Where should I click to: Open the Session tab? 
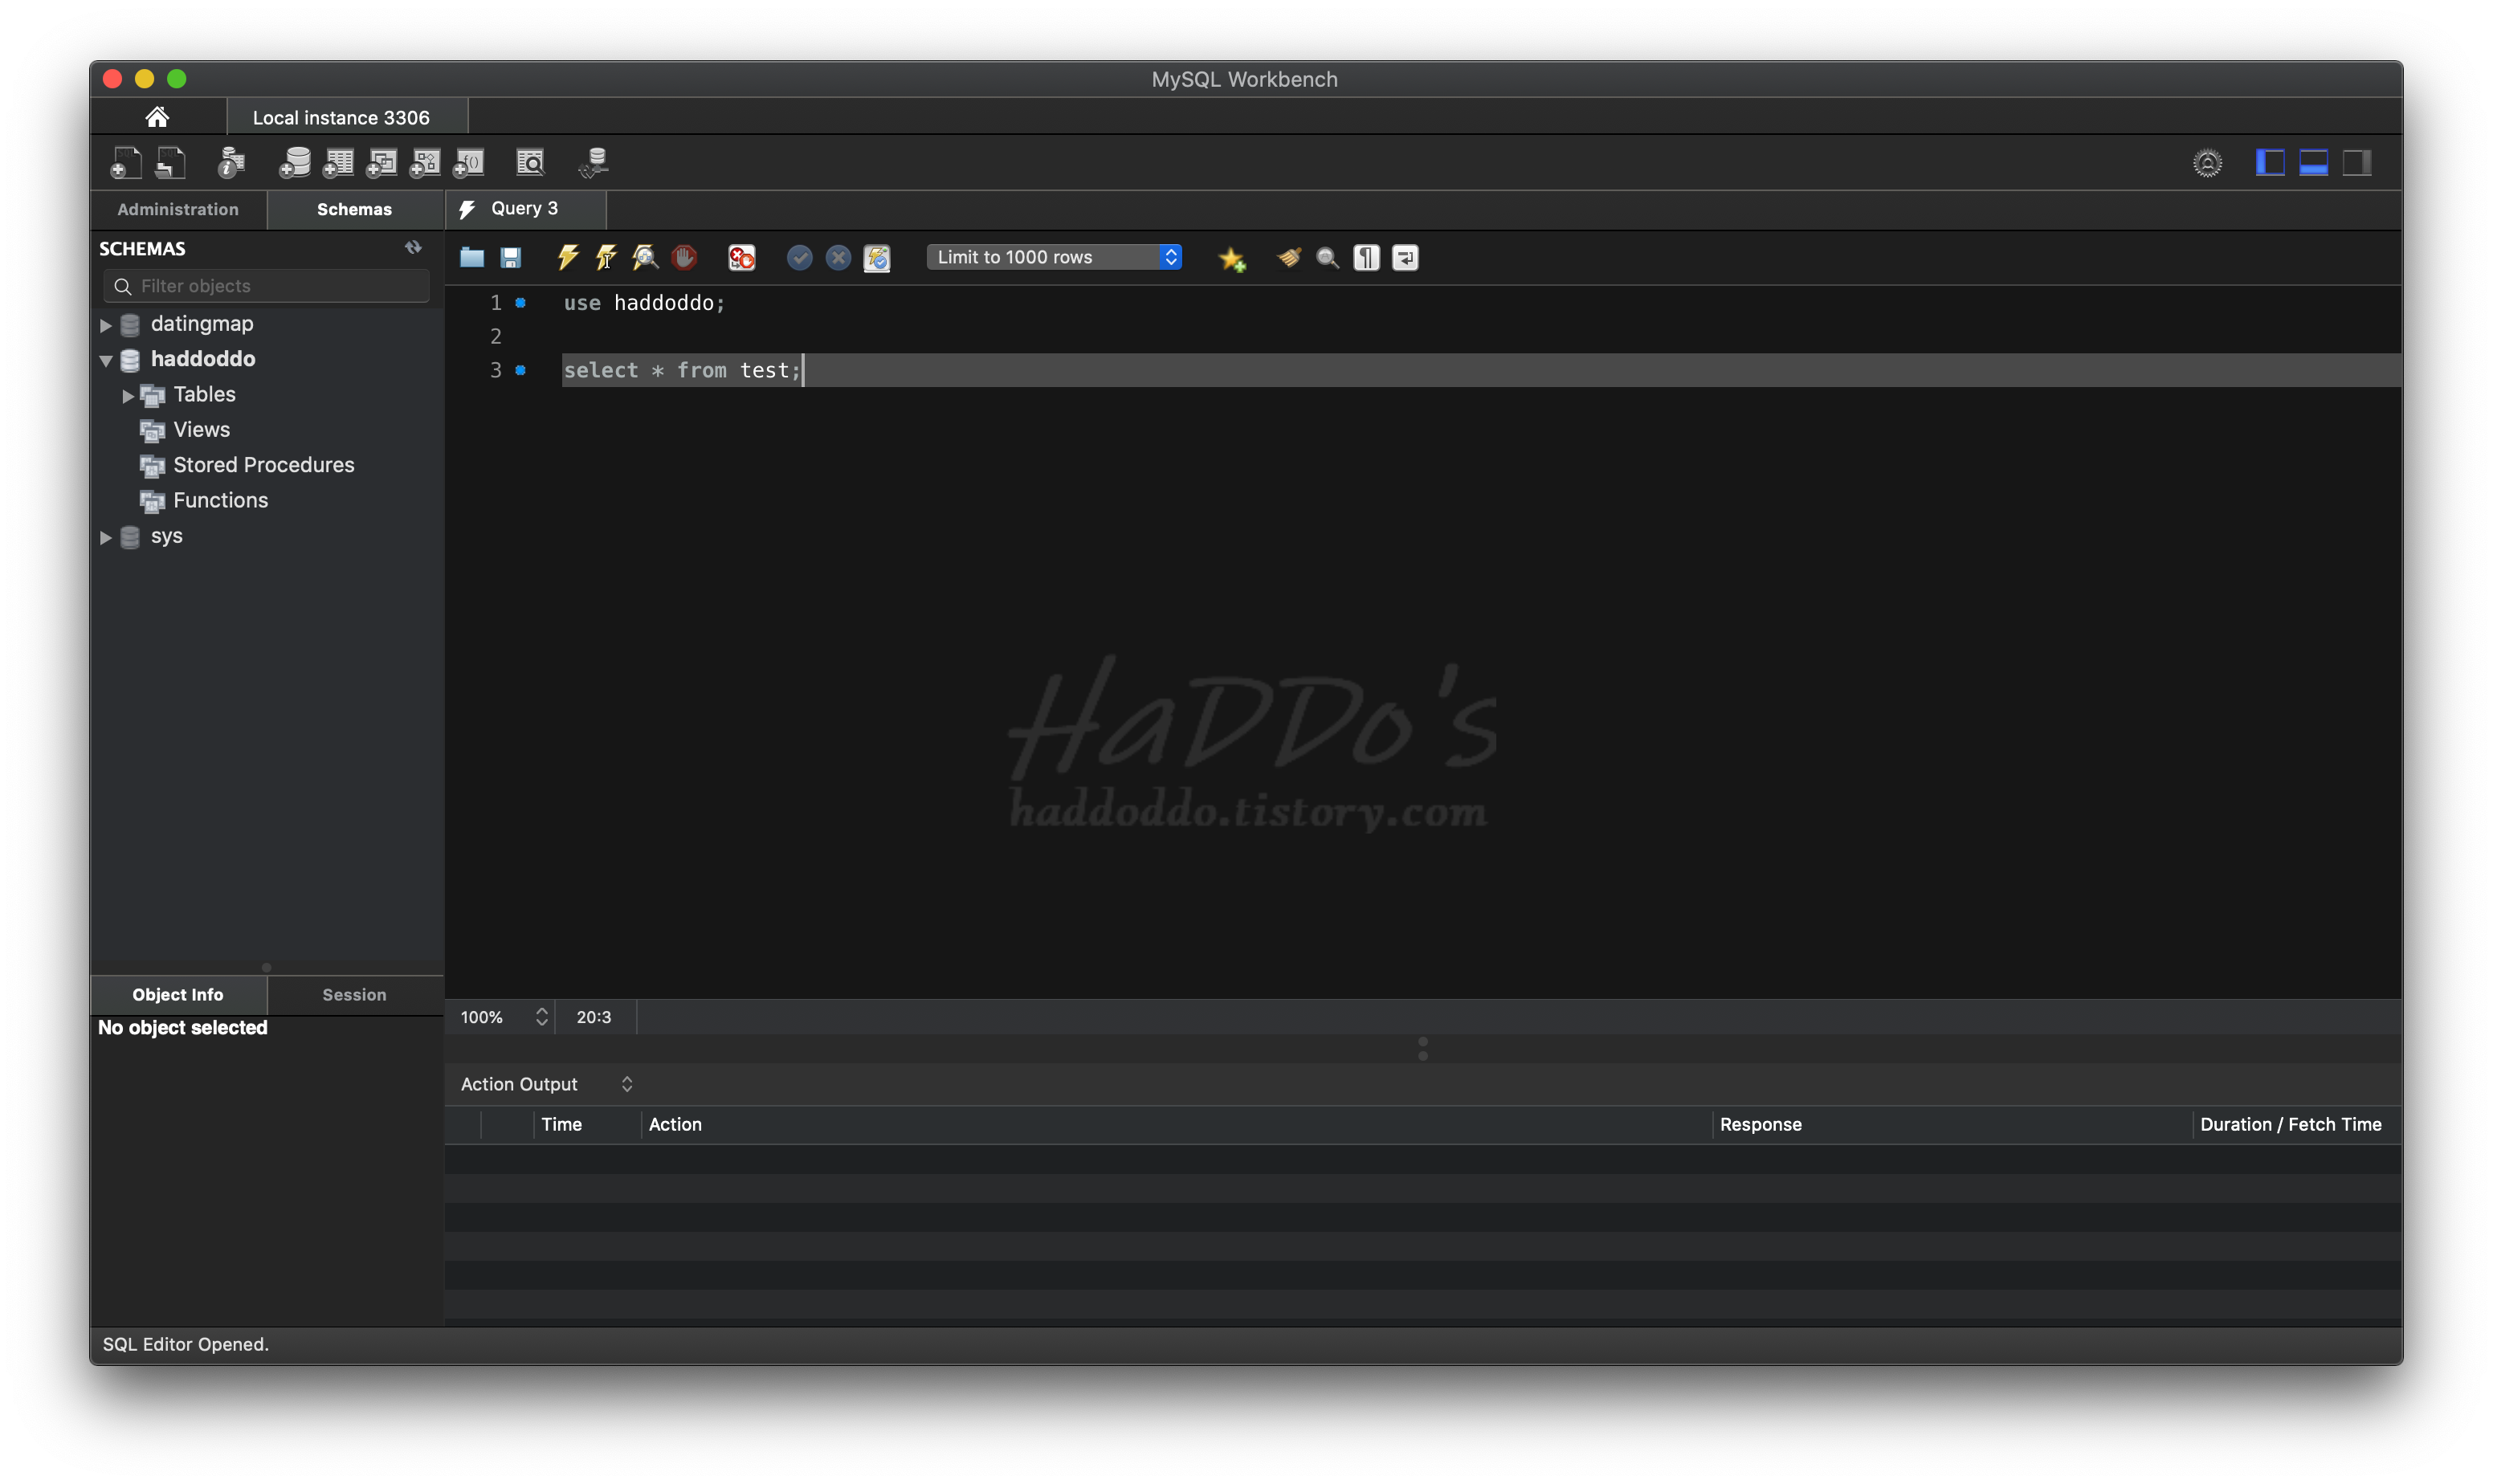(354, 995)
